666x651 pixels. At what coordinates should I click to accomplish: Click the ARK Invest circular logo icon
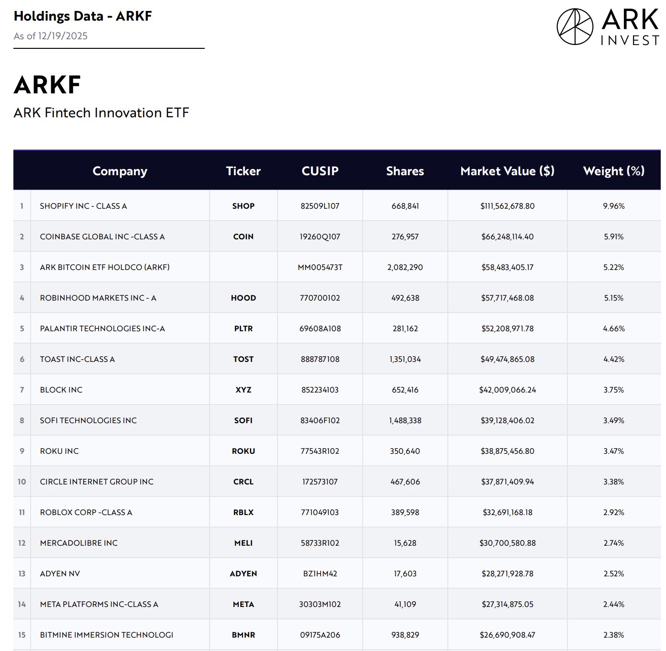pyautogui.click(x=575, y=27)
